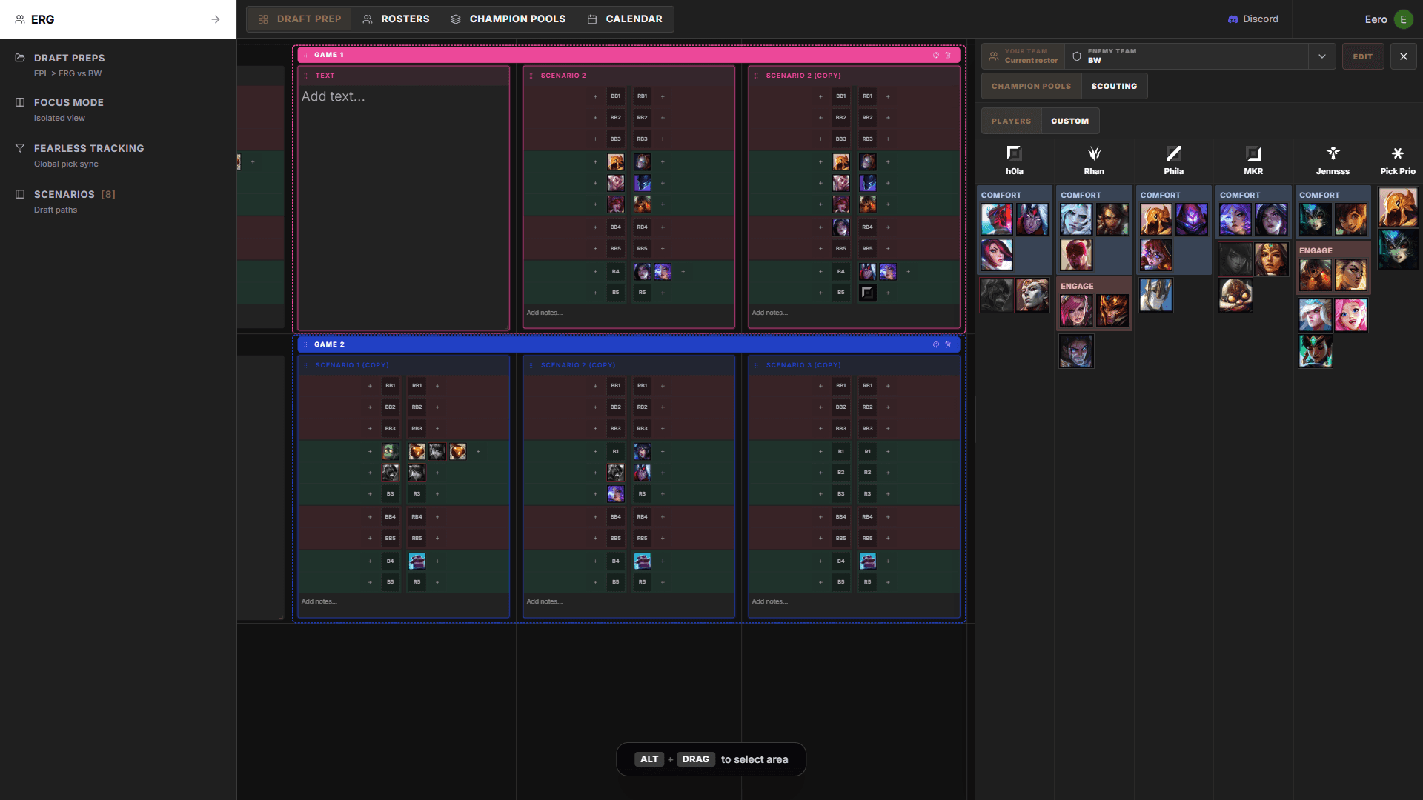The image size is (1423, 800).
Task: Open the Draft Prep tab
Action: (x=299, y=19)
